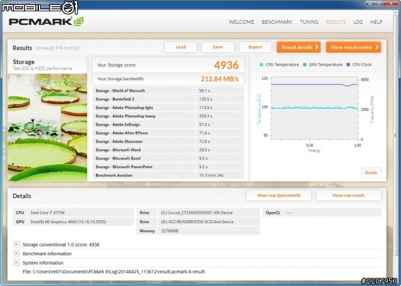Select the RESULTS tab
401x286 pixels.
(336, 22)
